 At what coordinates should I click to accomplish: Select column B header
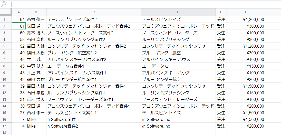tap(36, 12)
